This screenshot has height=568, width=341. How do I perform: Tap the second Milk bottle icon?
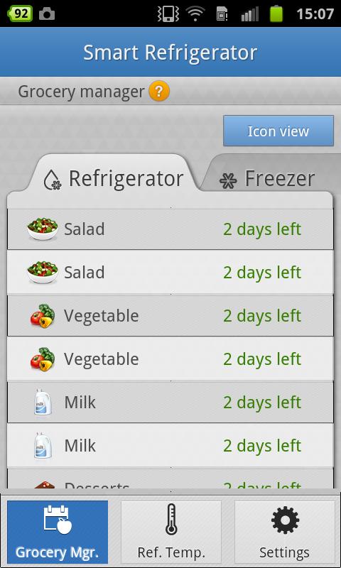pyautogui.click(x=43, y=445)
